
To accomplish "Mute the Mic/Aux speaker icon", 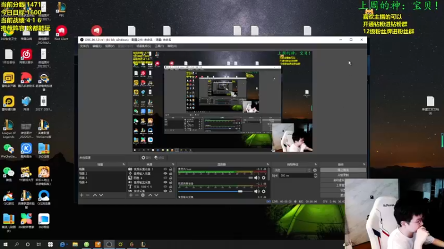I will tap(256, 178).
